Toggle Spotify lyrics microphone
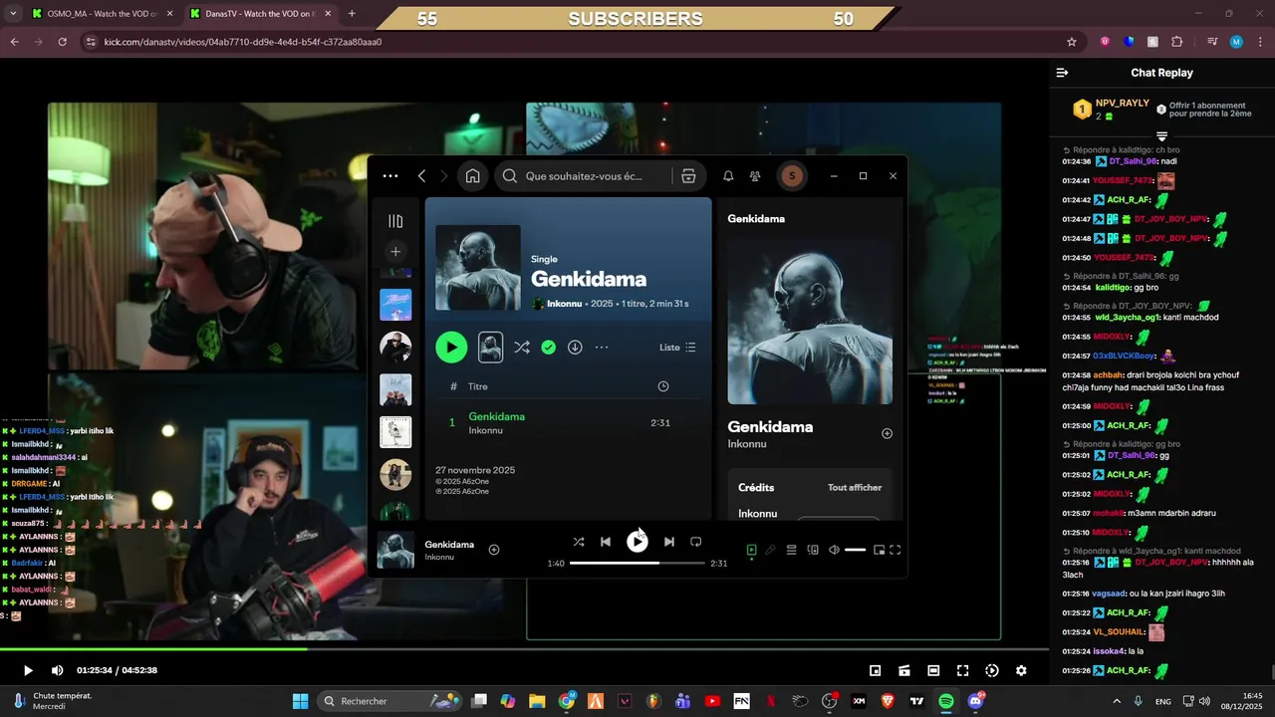 770,550
